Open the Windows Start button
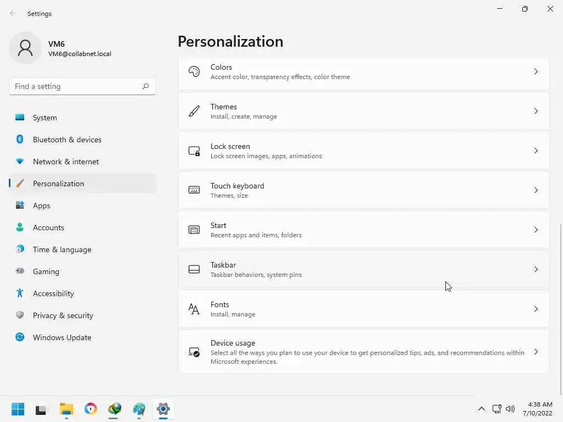 (x=18, y=409)
